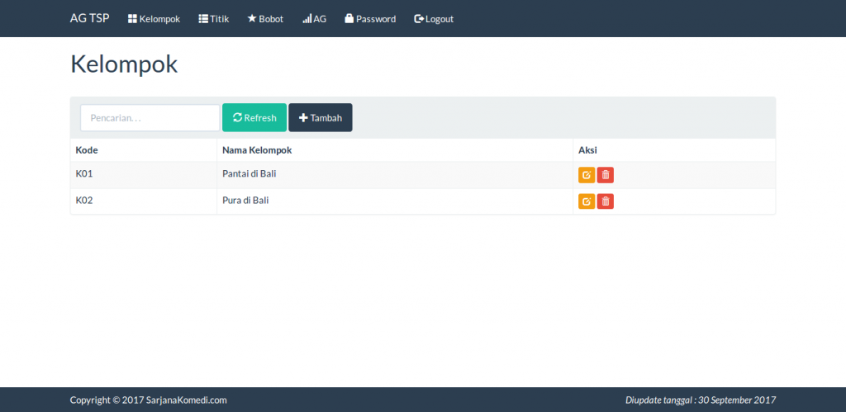The width and height of the screenshot is (846, 412).
Task: Click the Aksi column header
Action: click(587, 150)
